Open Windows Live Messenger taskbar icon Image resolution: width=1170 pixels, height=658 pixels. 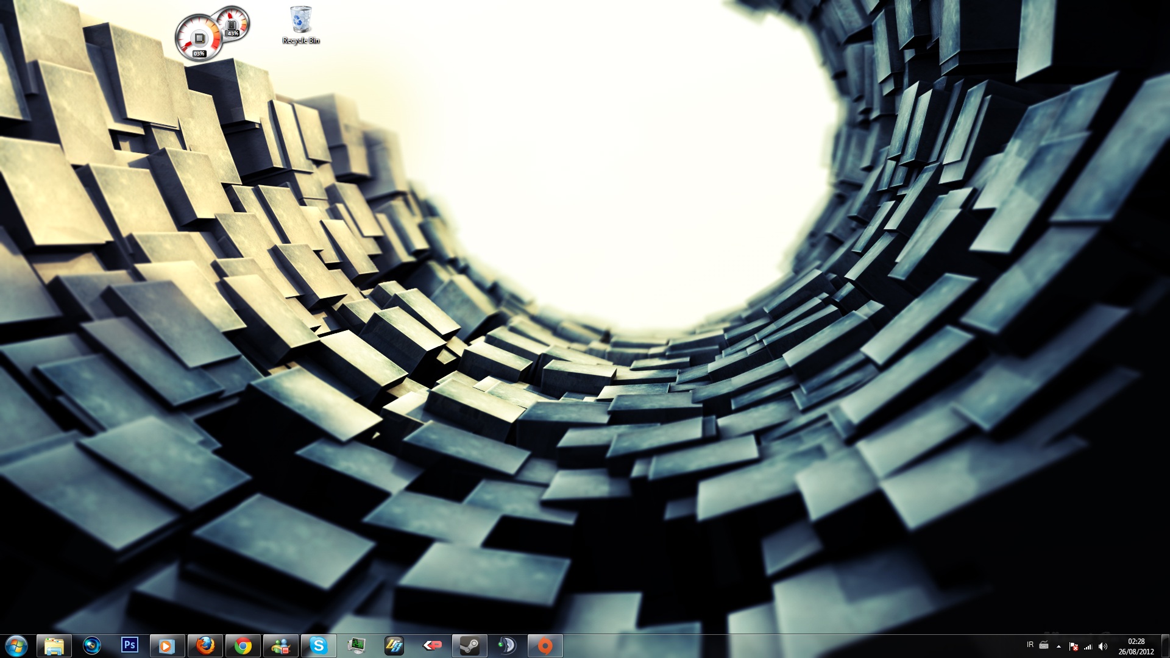click(281, 645)
